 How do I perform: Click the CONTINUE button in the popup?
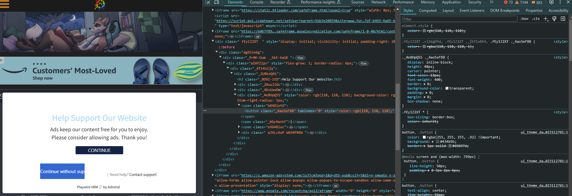99,150
